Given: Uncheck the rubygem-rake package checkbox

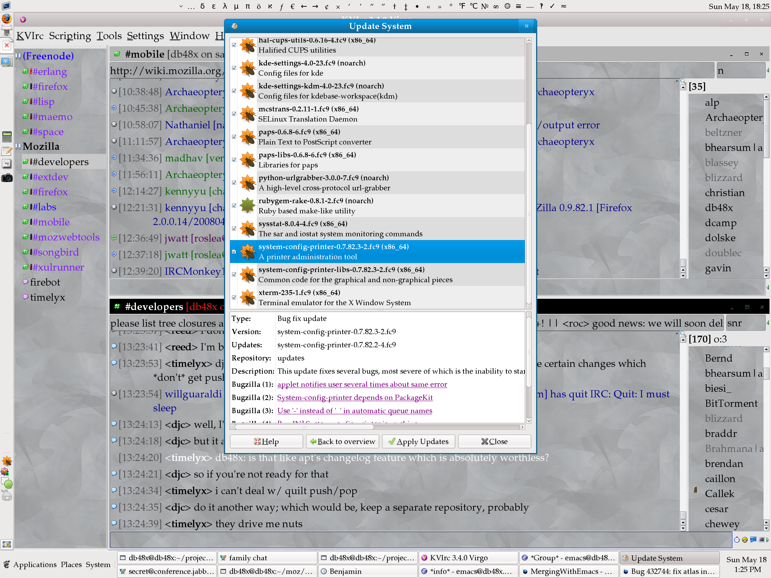Looking at the screenshot, I should [234, 206].
